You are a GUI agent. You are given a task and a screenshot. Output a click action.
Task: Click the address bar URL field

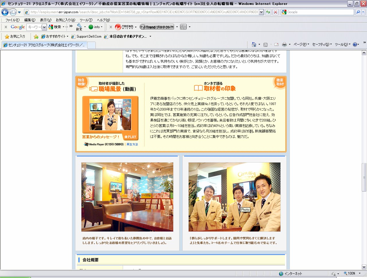coord(142,12)
